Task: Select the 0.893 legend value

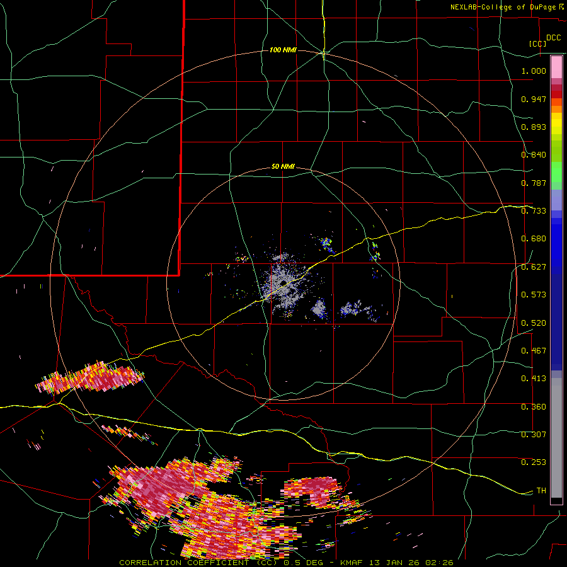Action: point(534,127)
